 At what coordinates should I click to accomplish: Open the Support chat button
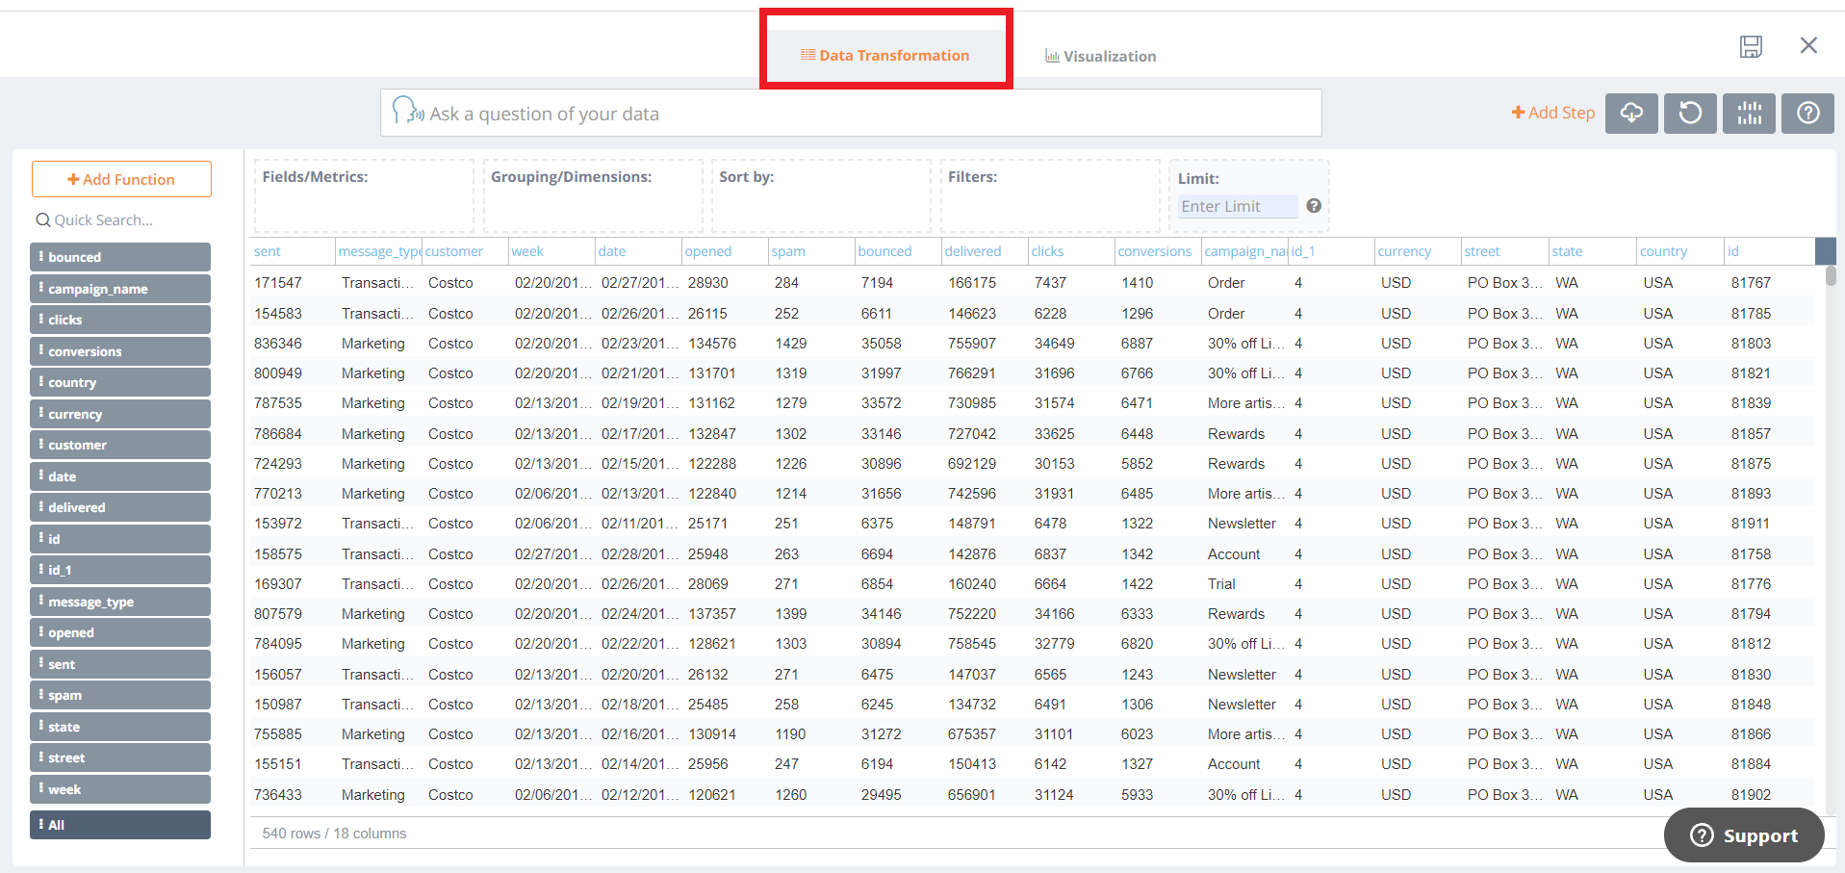point(1744,834)
